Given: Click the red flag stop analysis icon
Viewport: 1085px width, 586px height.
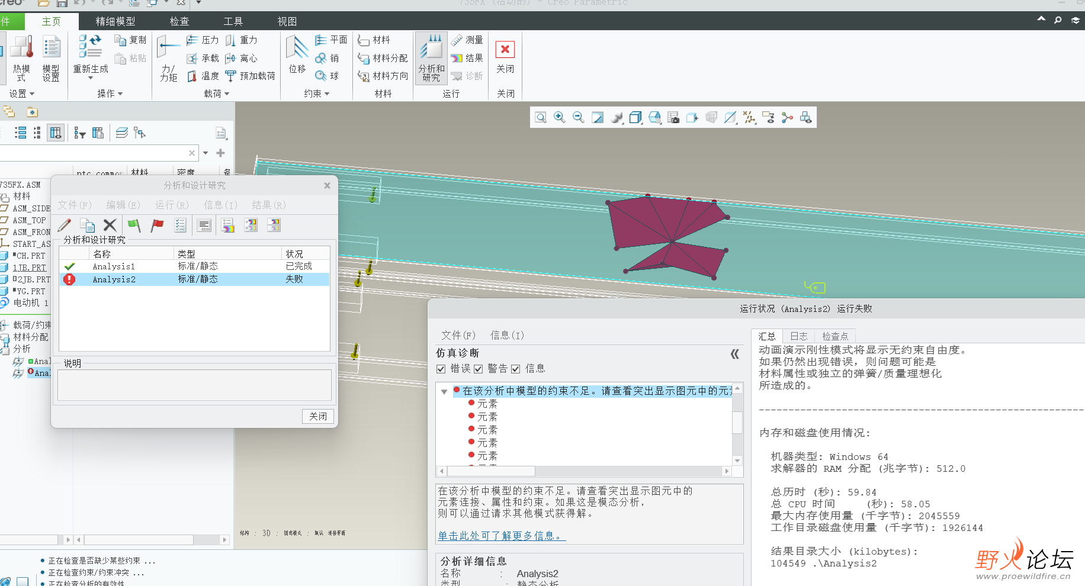Looking at the screenshot, I should (x=157, y=225).
